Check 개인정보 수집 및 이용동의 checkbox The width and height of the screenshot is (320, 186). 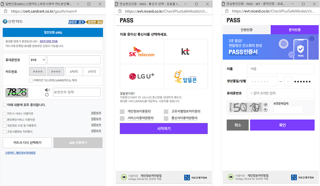4,126
